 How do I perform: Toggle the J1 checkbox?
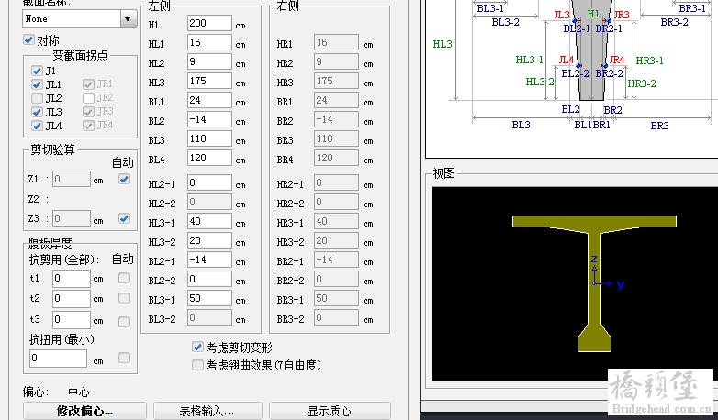click(37, 71)
